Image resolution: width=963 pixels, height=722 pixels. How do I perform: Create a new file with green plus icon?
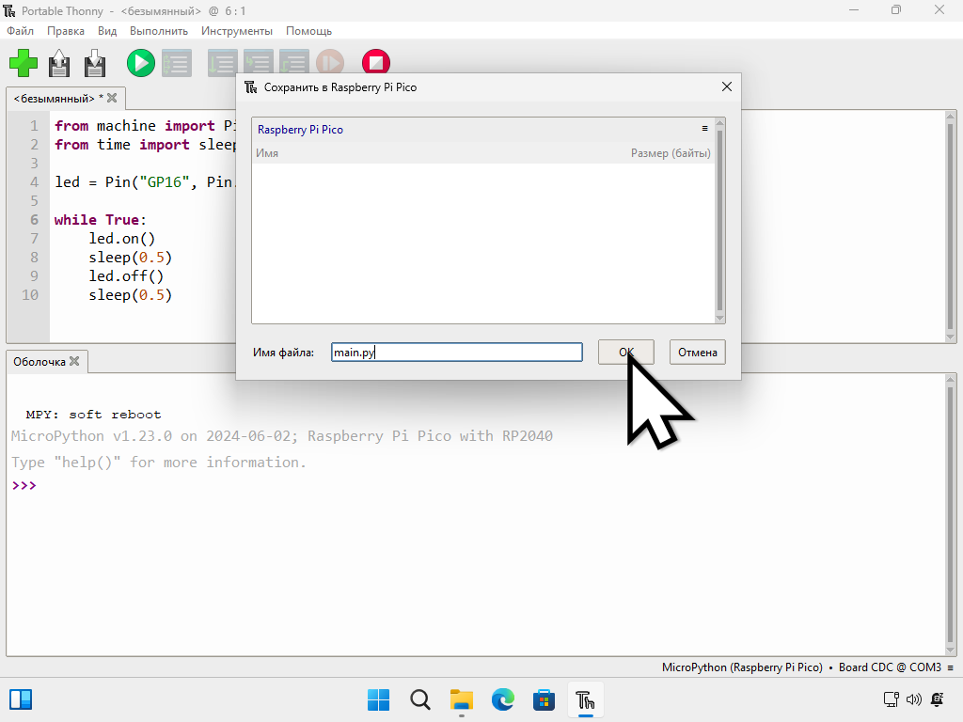point(24,63)
